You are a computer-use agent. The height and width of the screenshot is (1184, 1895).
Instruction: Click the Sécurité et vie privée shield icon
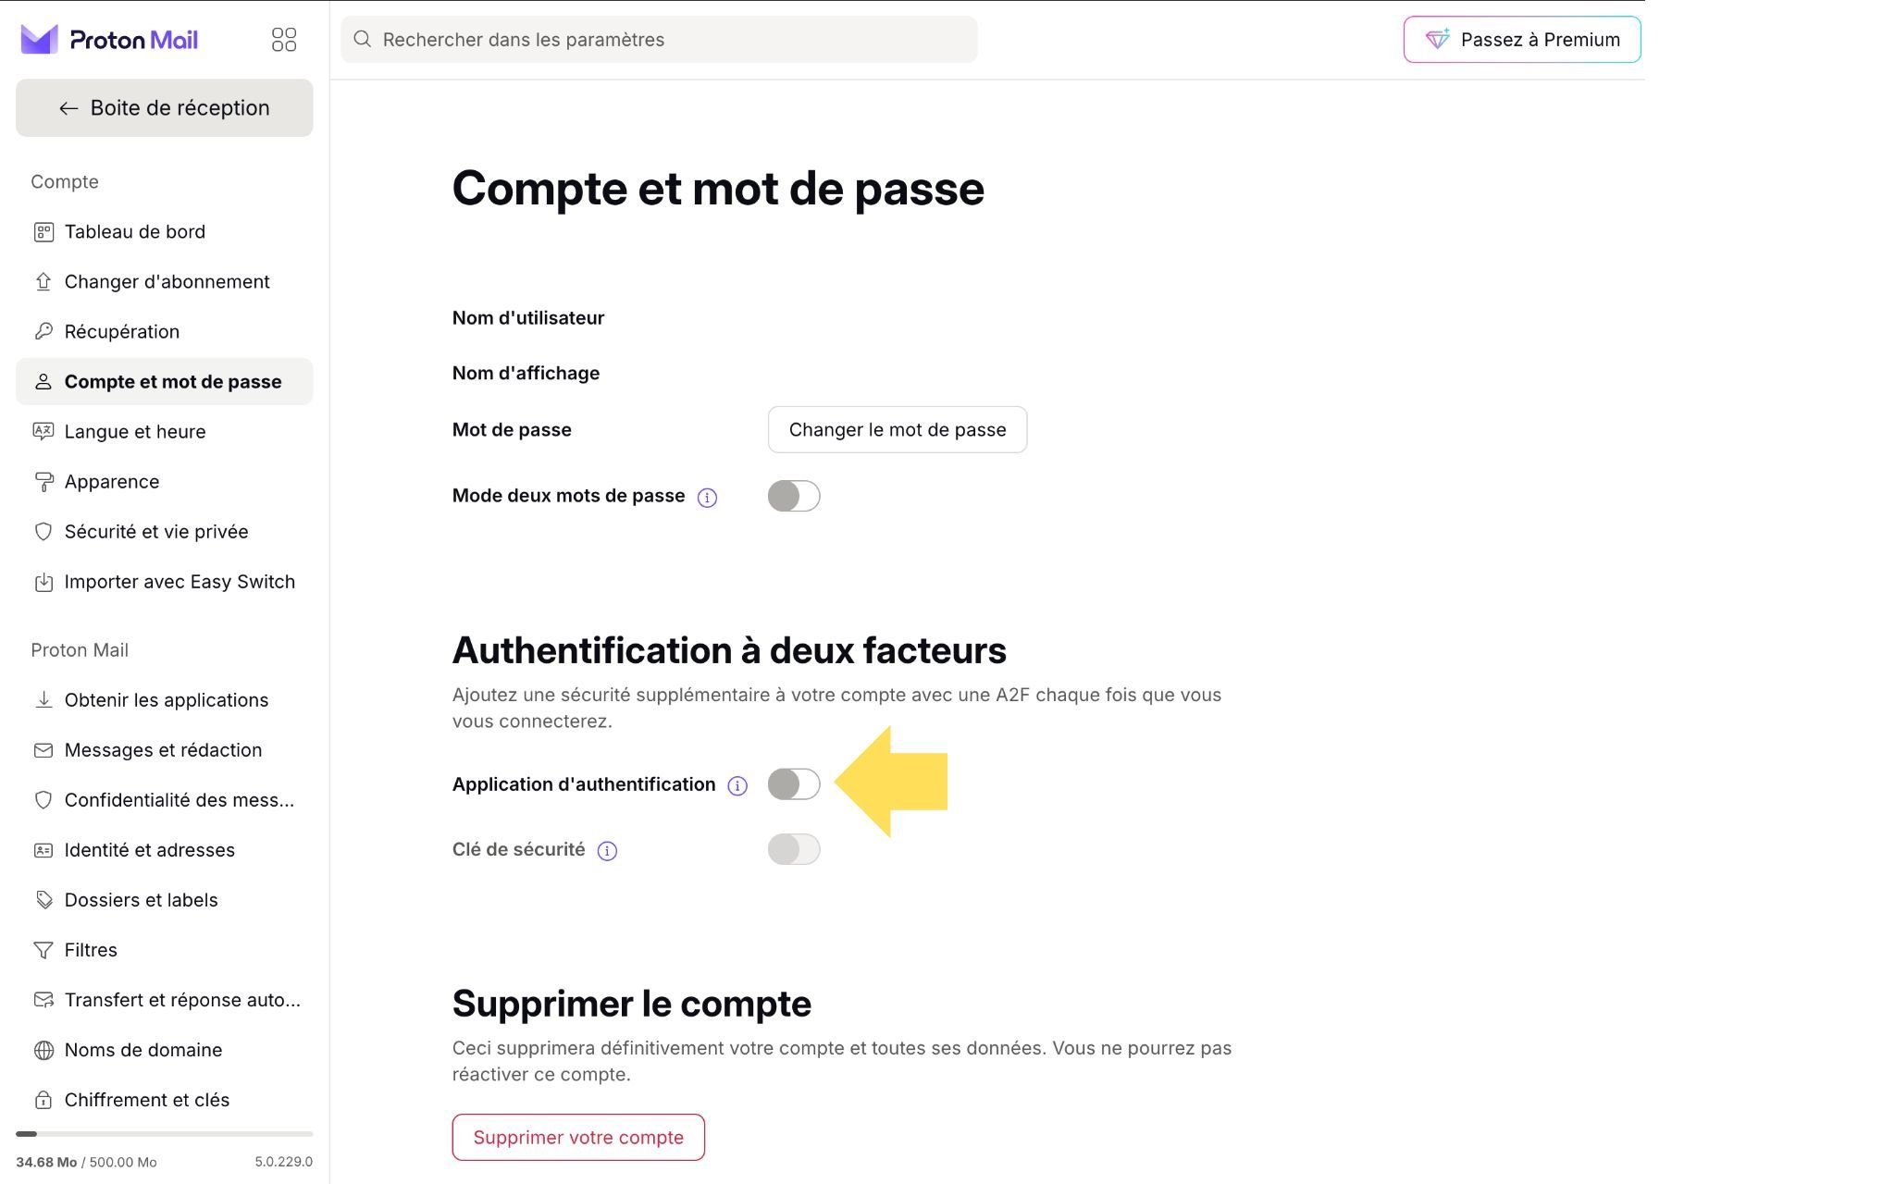(x=43, y=531)
